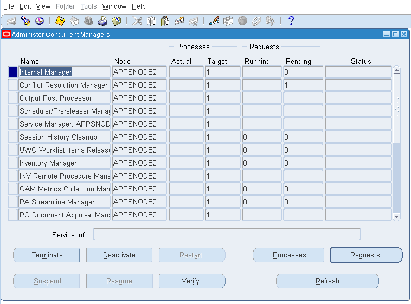This screenshot has height=304, width=411.
Task: Click the Find flashlight toolbar icon
Action: point(25,21)
